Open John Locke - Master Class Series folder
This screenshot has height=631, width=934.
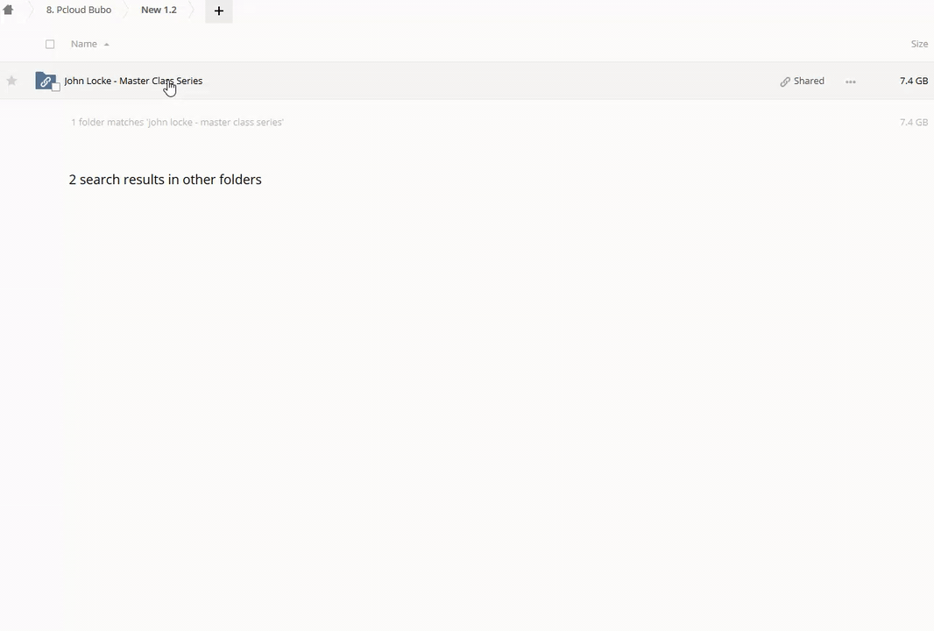[x=133, y=81]
